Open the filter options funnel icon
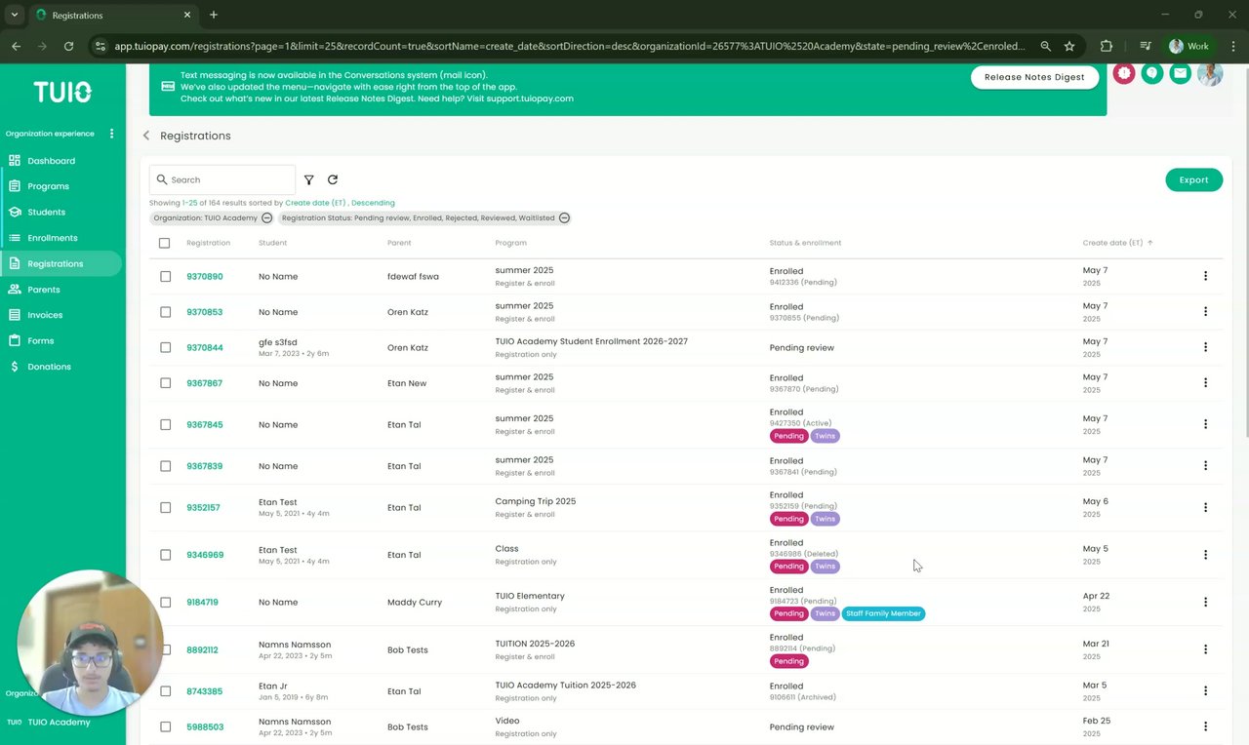 309,180
